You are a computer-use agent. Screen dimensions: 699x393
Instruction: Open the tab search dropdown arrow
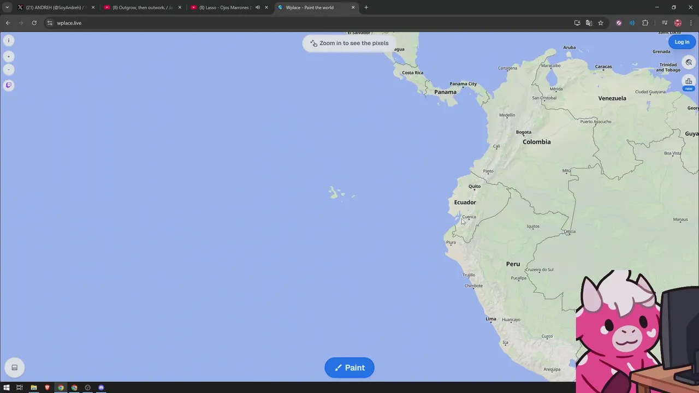(7, 8)
